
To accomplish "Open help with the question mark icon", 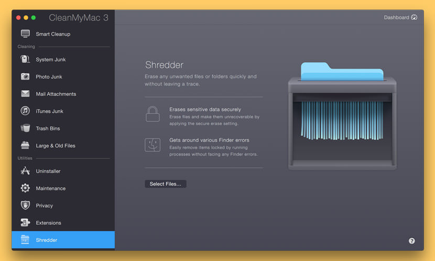I will [412, 241].
